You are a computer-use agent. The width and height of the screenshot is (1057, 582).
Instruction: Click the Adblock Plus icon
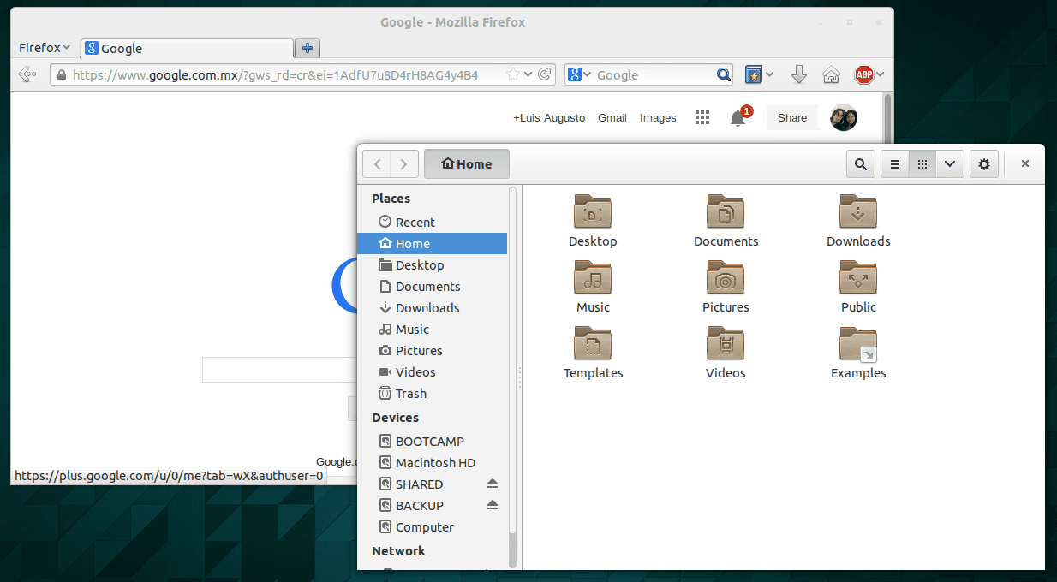[x=863, y=74]
